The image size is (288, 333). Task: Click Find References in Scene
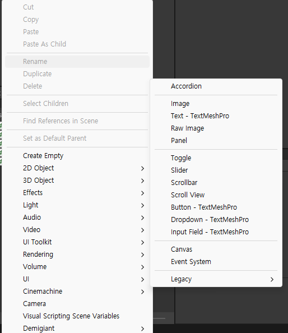tap(77, 121)
